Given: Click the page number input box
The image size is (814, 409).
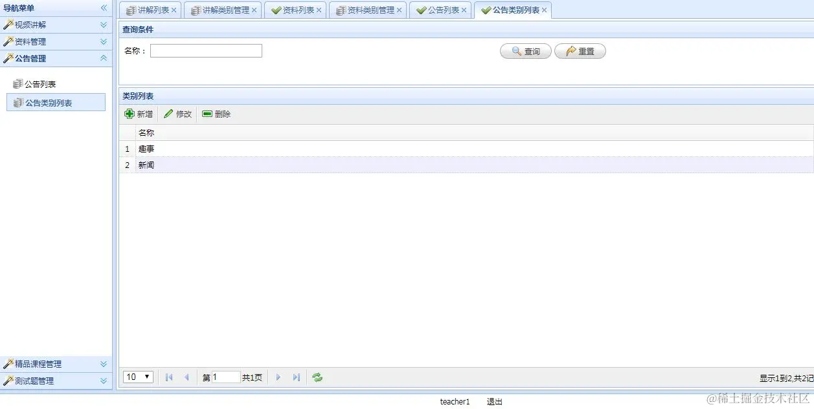Looking at the screenshot, I should click(226, 377).
